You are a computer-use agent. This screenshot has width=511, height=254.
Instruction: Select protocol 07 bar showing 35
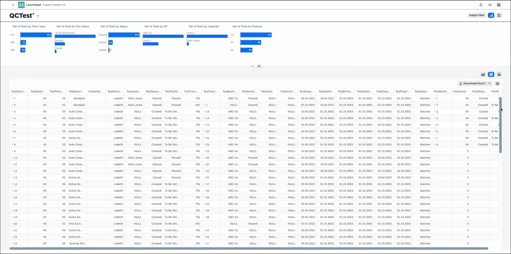click(251, 42)
